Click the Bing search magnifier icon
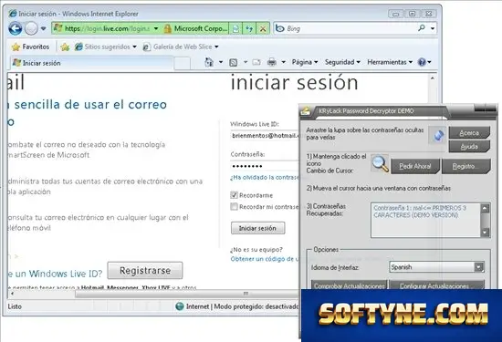This screenshot has height=342, width=502. [422, 28]
